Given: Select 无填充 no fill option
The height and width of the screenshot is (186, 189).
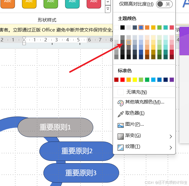Looking at the screenshot, I should (x=144, y=92).
